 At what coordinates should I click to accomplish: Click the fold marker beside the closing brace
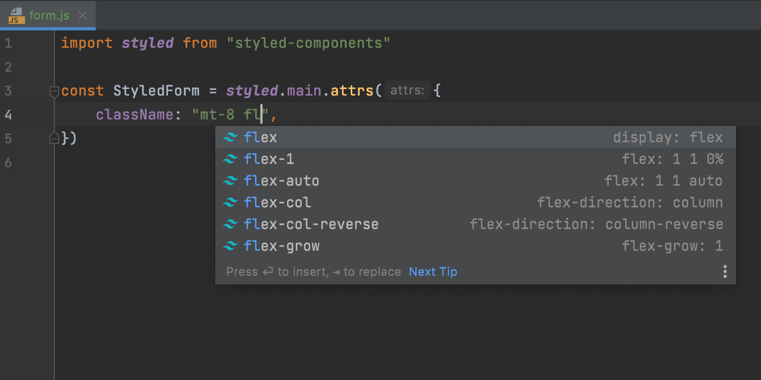[x=54, y=137]
